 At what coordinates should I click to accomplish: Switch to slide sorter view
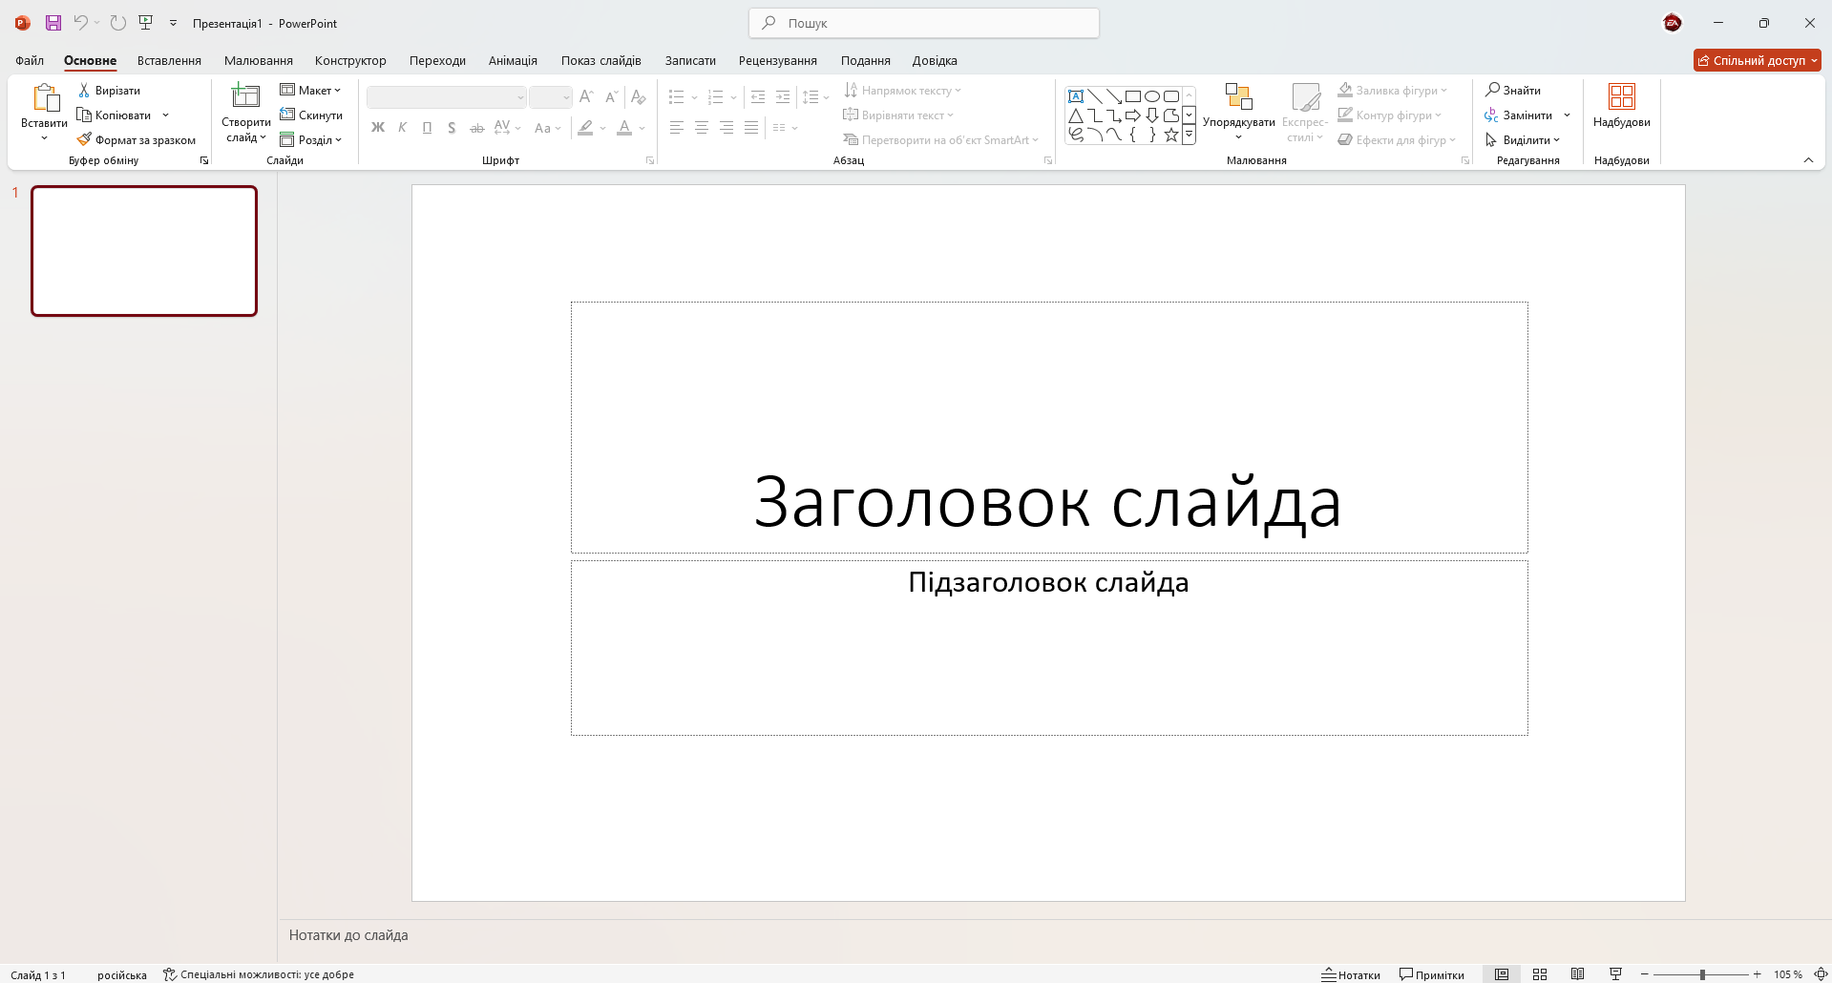(x=1540, y=974)
